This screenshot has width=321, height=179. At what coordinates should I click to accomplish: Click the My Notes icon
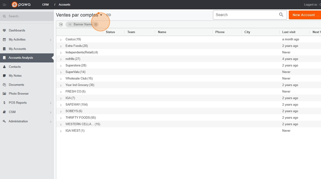coord(4,75)
